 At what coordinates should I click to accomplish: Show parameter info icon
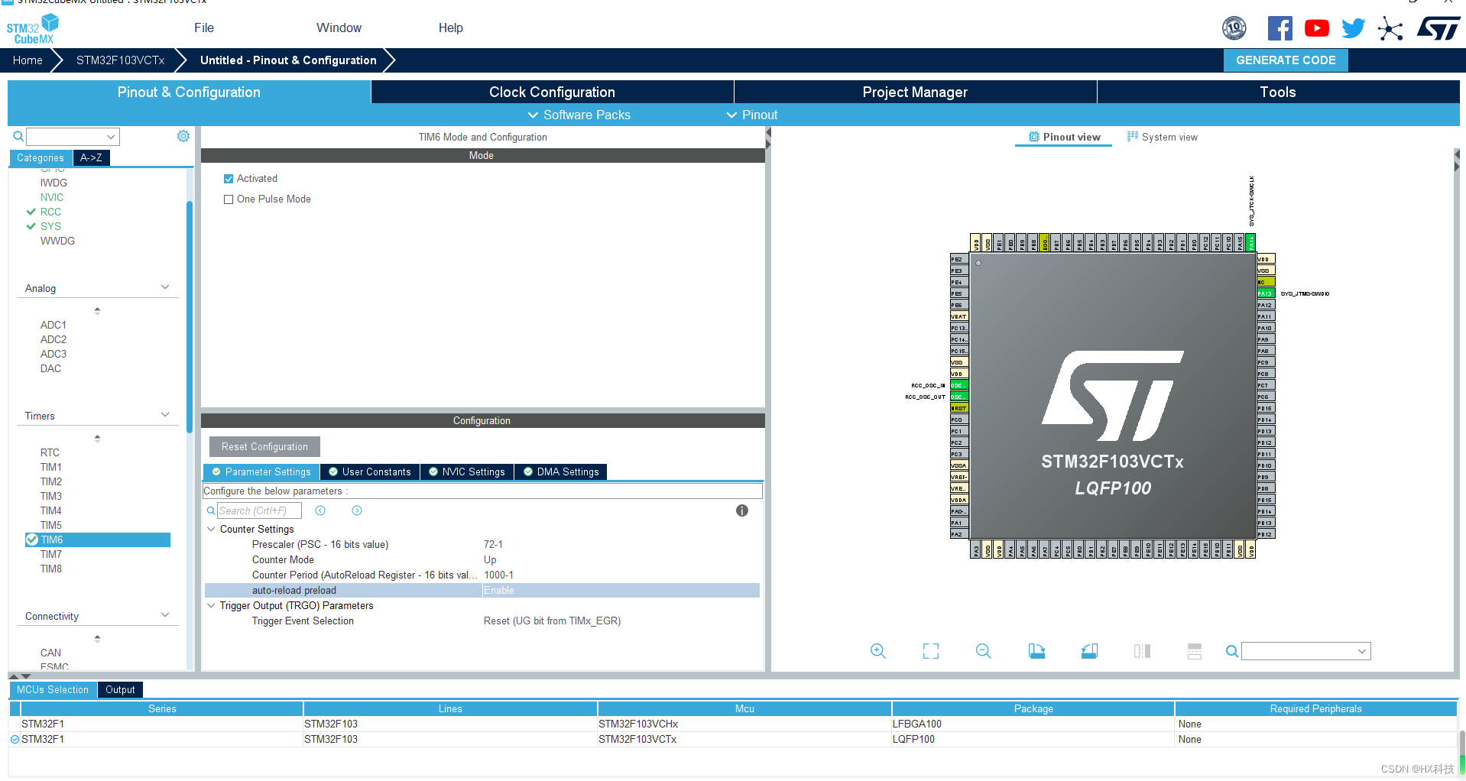coord(741,510)
